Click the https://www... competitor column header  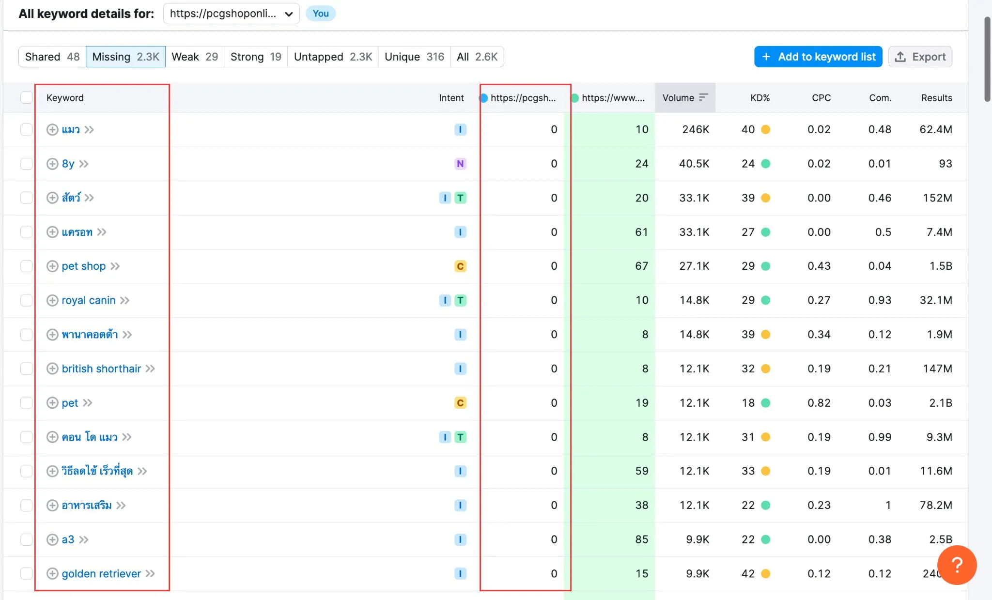[608, 97]
